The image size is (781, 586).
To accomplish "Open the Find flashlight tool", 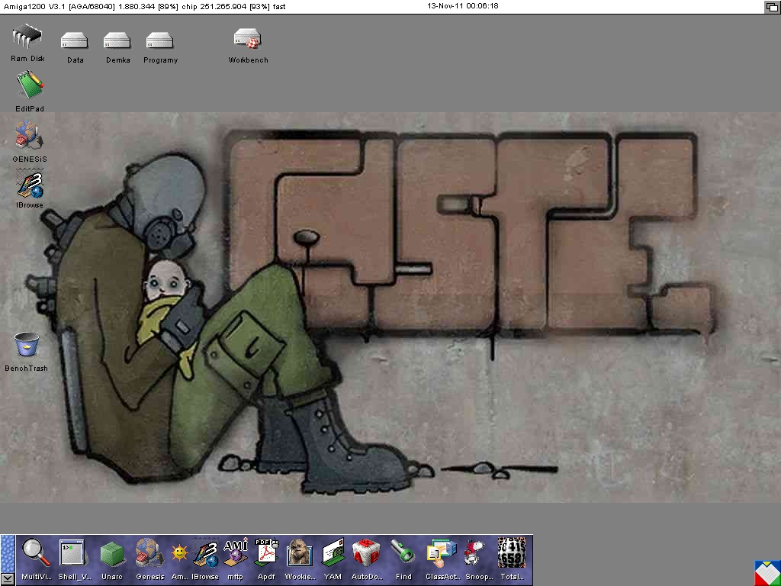I will 403,553.
